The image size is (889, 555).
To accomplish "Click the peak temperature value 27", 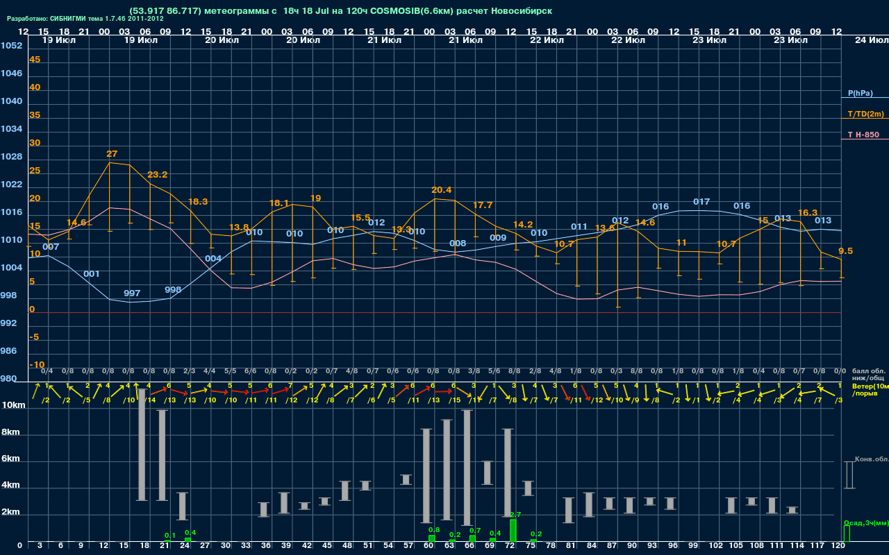I will pyautogui.click(x=112, y=154).
